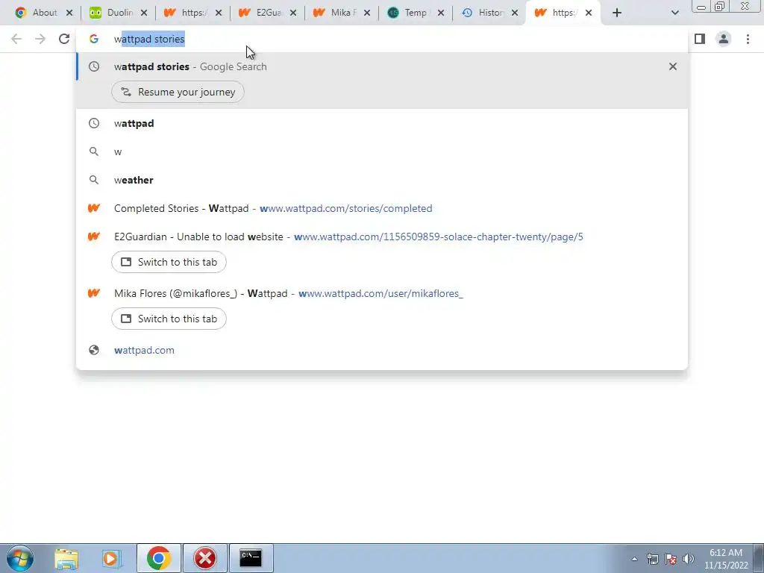Switch to tab under Mika Flores suggestion
Viewport: 764px width, 573px height.
169,319
